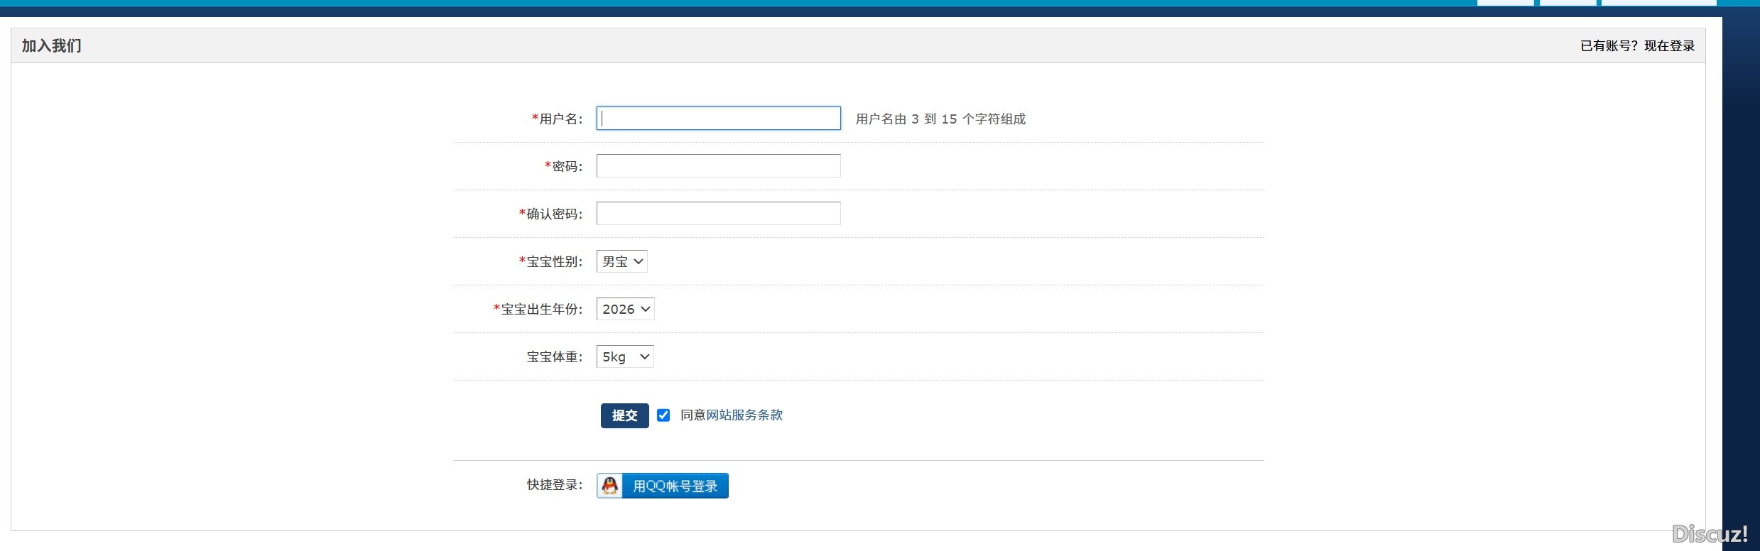Open the 宝宝出生年份 year dropdown
Image resolution: width=1760 pixels, height=551 pixels.
625,309
